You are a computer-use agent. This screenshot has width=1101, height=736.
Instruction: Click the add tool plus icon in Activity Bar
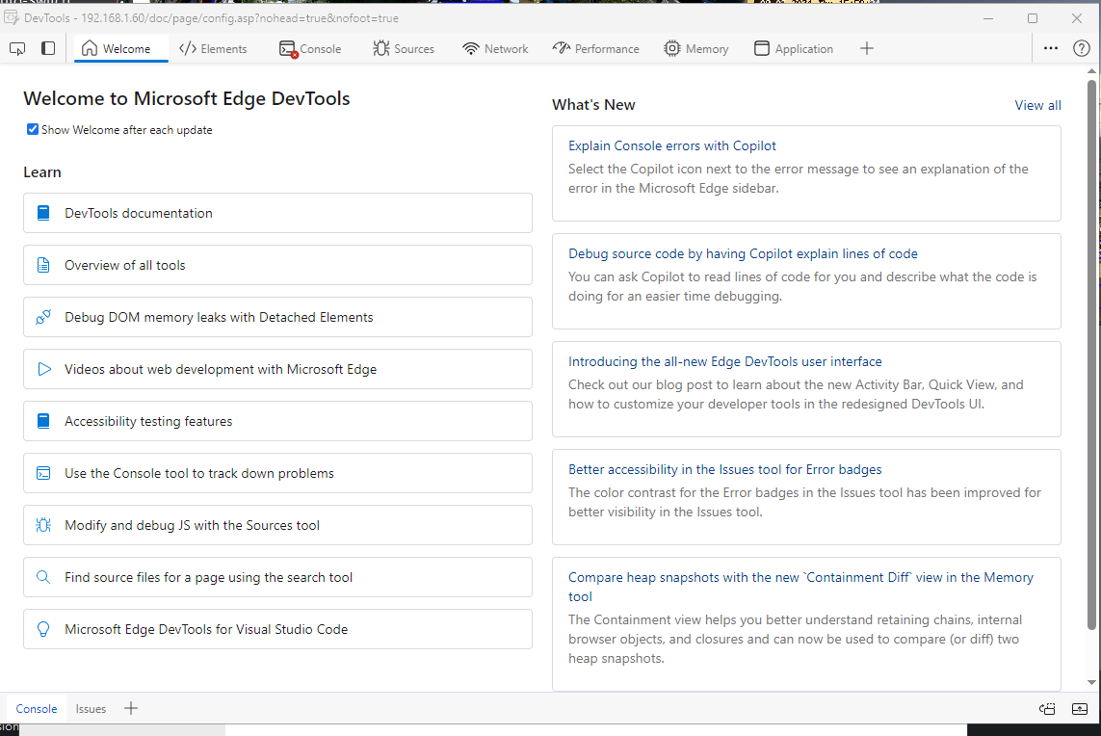[867, 48]
